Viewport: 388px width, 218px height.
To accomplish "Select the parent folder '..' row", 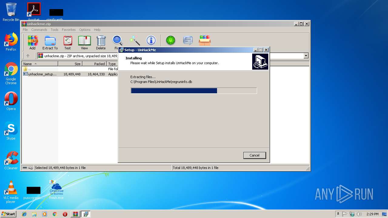I will 70,69.
